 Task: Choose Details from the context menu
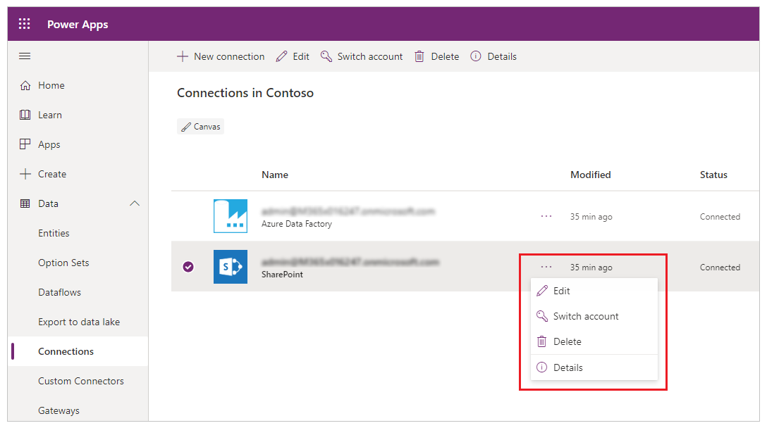point(567,367)
